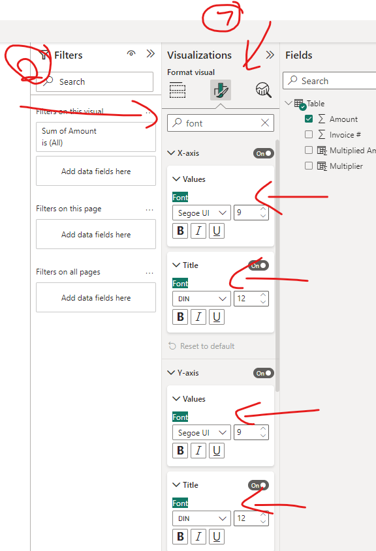Open more options for Filters on all pages
The height and width of the screenshot is (551, 376).
(x=149, y=273)
